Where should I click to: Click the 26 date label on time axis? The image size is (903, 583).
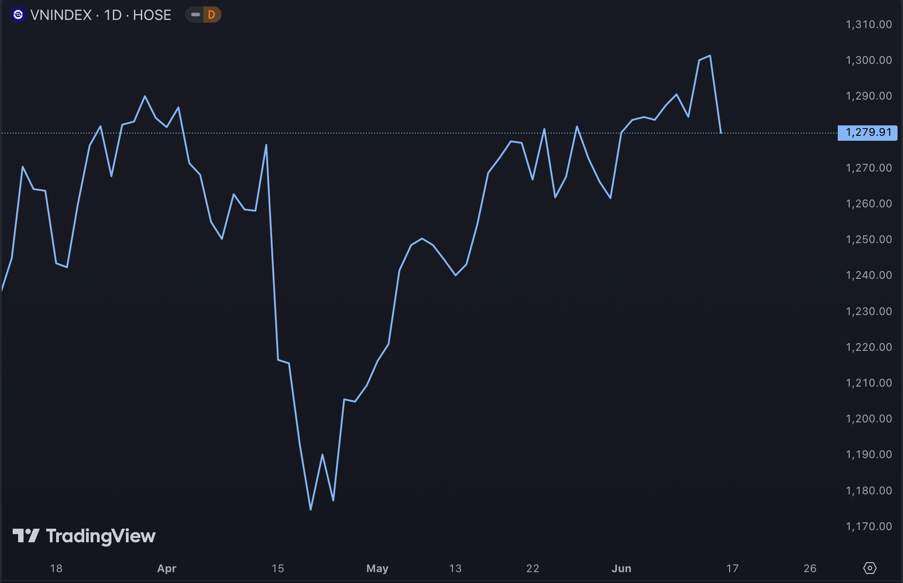pyautogui.click(x=810, y=569)
